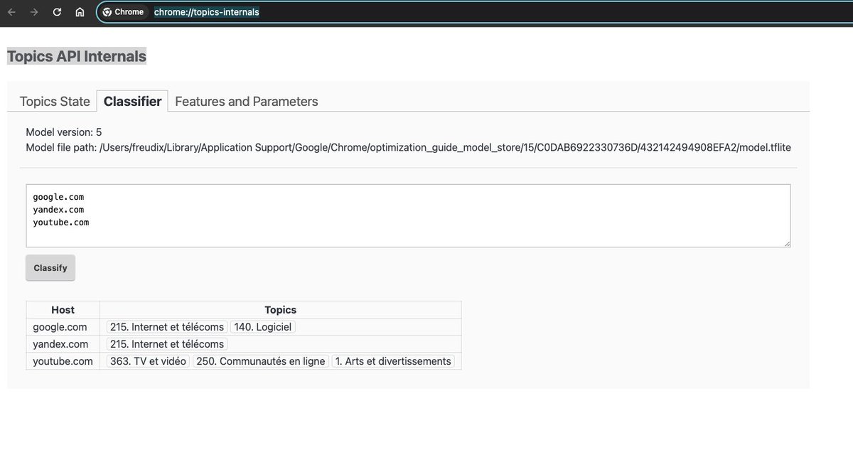Click the yandex.com line in the text area
The height and width of the screenshot is (460, 853).
[58, 210]
